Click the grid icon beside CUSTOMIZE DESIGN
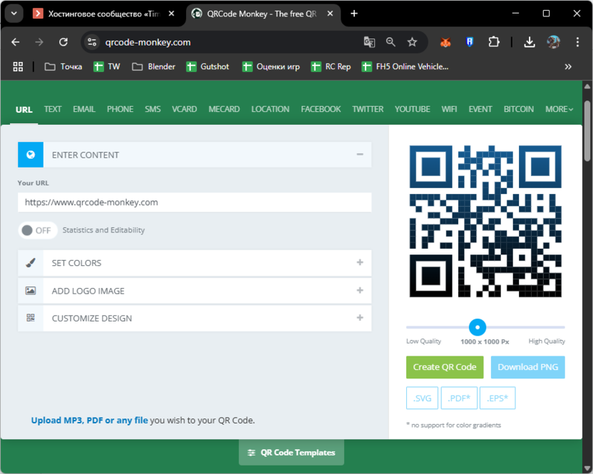The image size is (593, 474). (x=29, y=319)
